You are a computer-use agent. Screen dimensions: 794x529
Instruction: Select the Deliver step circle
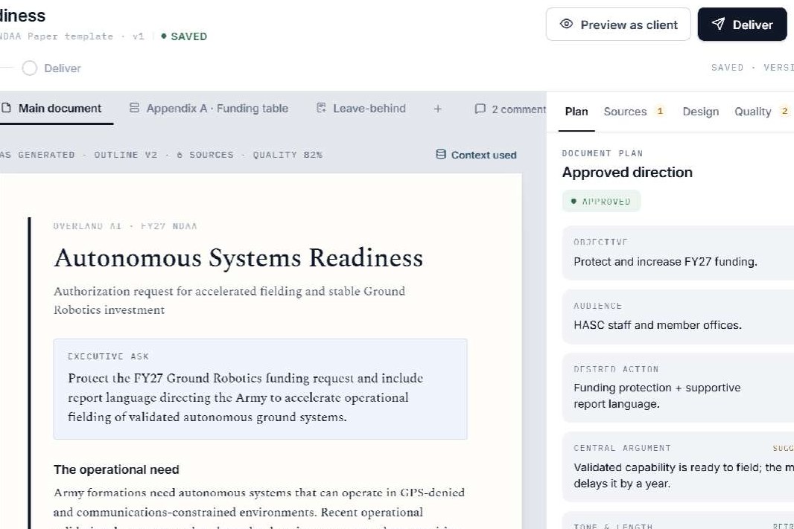pos(30,68)
